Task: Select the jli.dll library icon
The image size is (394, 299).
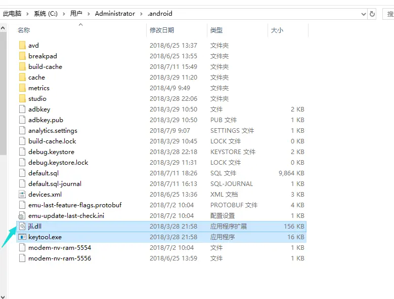Action: pyautogui.click(x=22, y=226)
